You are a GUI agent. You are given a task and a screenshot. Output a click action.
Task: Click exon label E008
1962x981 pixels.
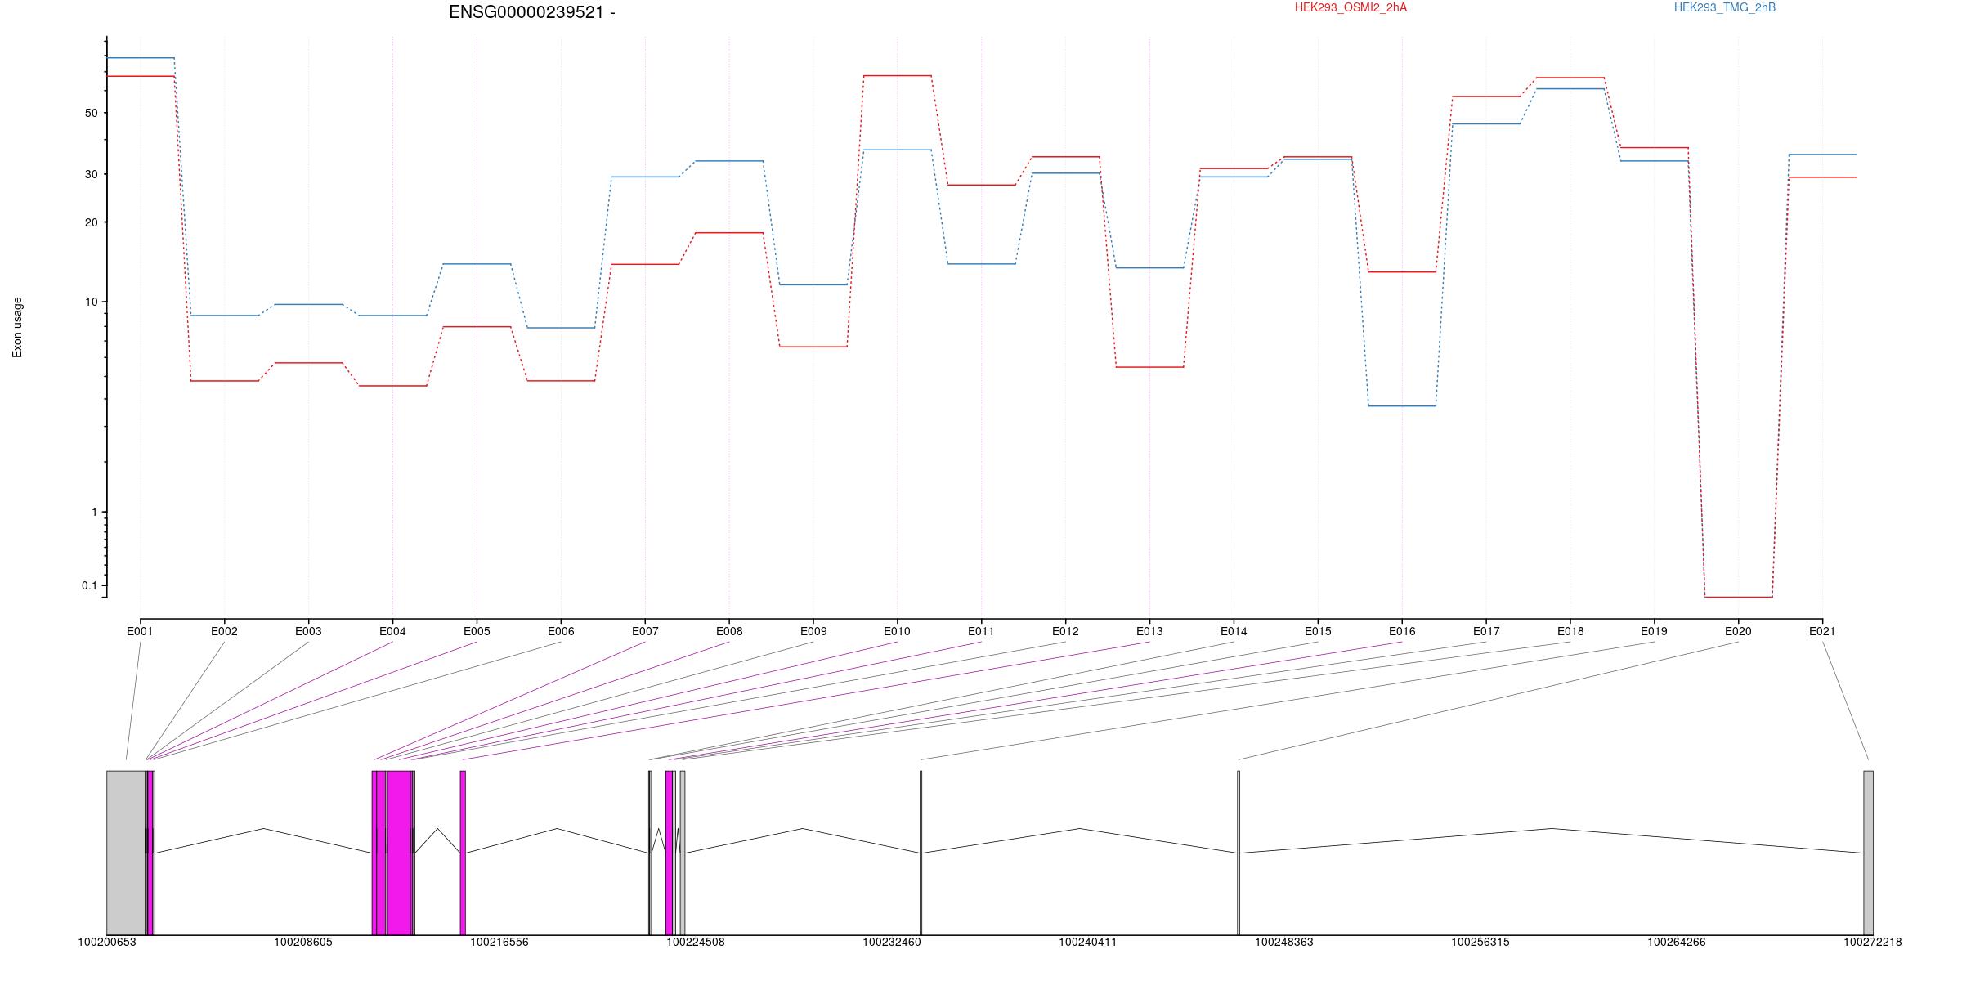pos(729,631)
